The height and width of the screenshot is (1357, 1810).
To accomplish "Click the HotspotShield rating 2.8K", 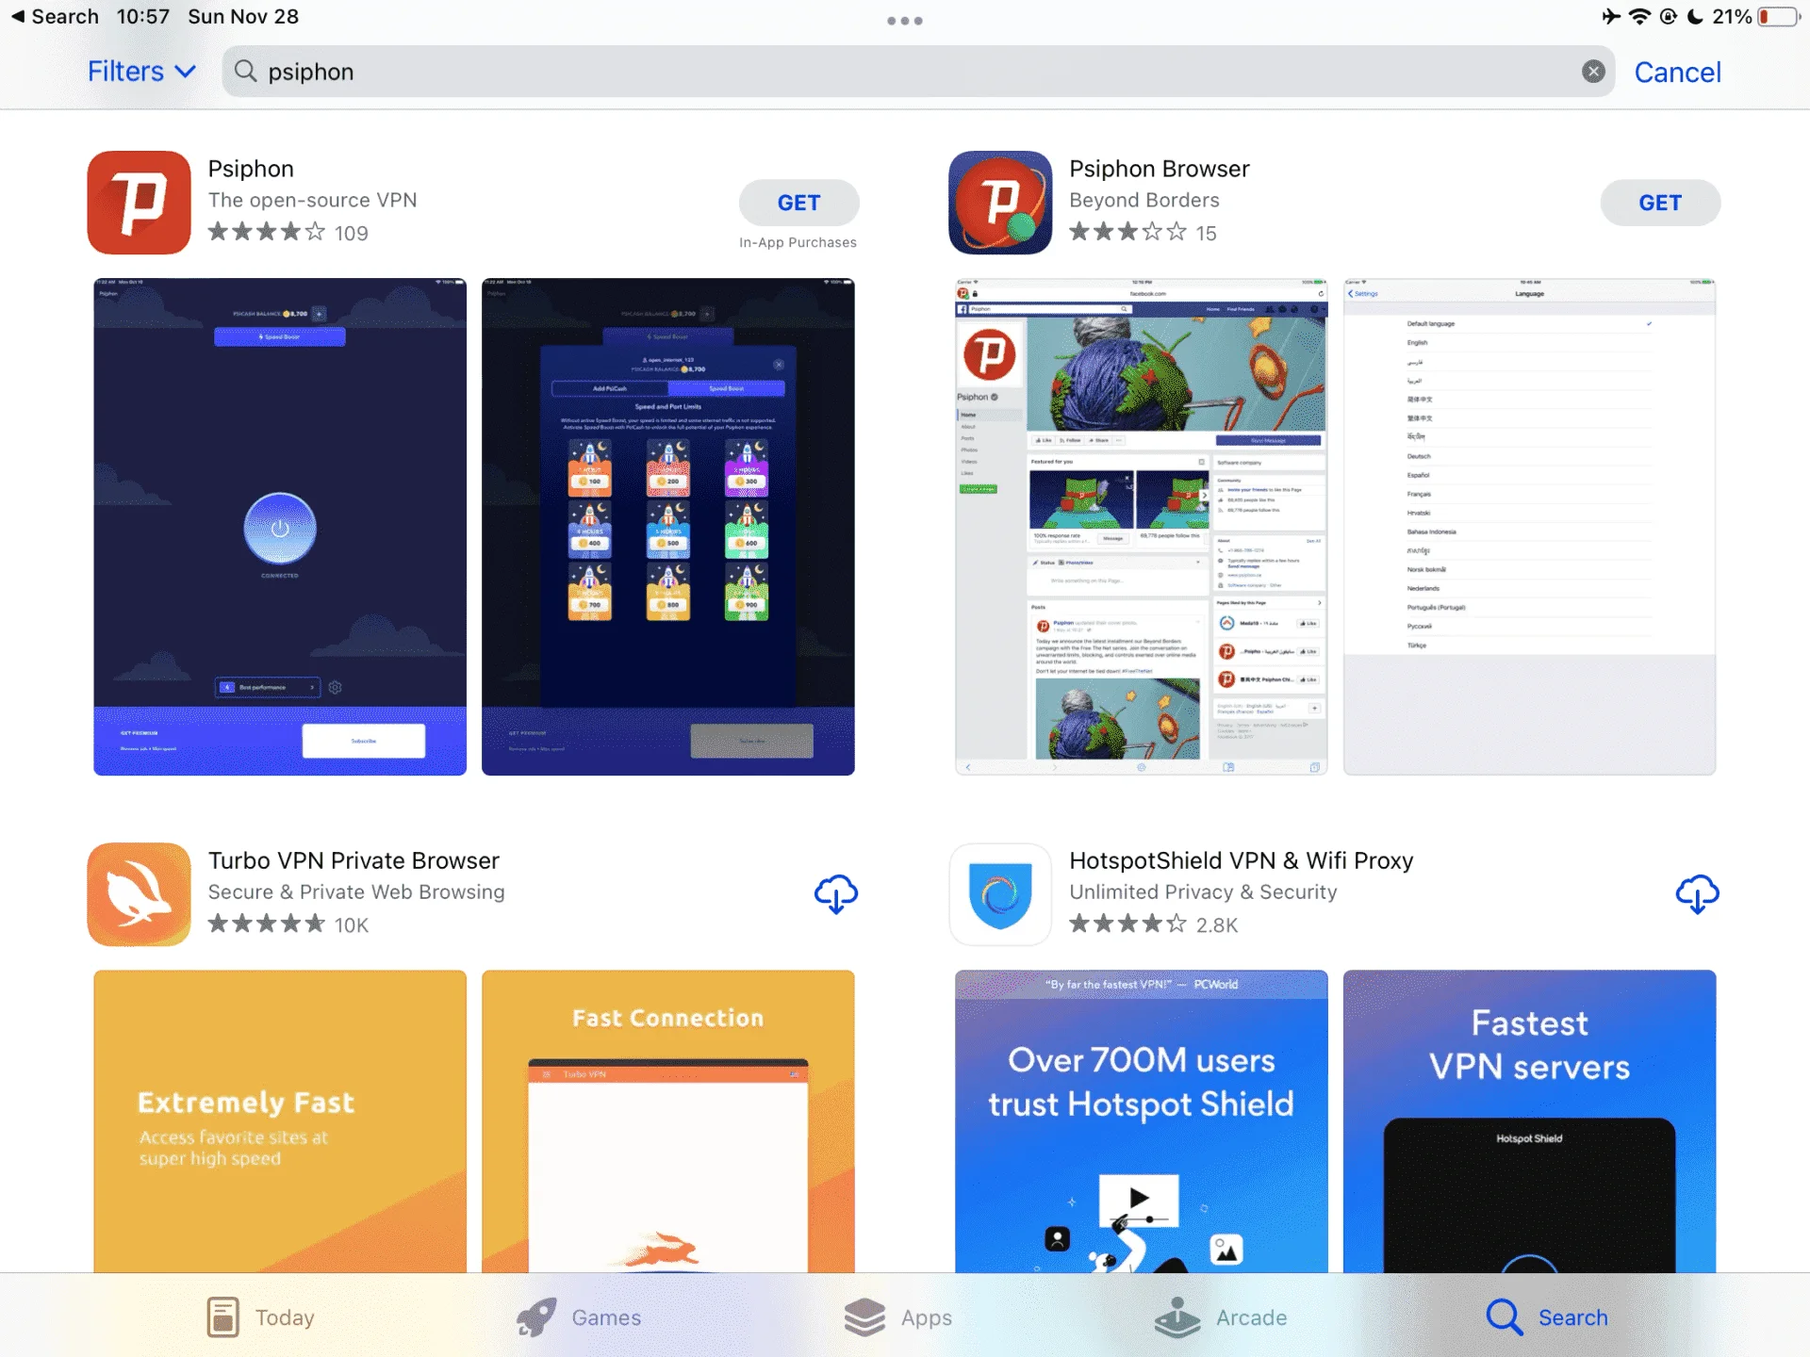I will click(1154, 924).
